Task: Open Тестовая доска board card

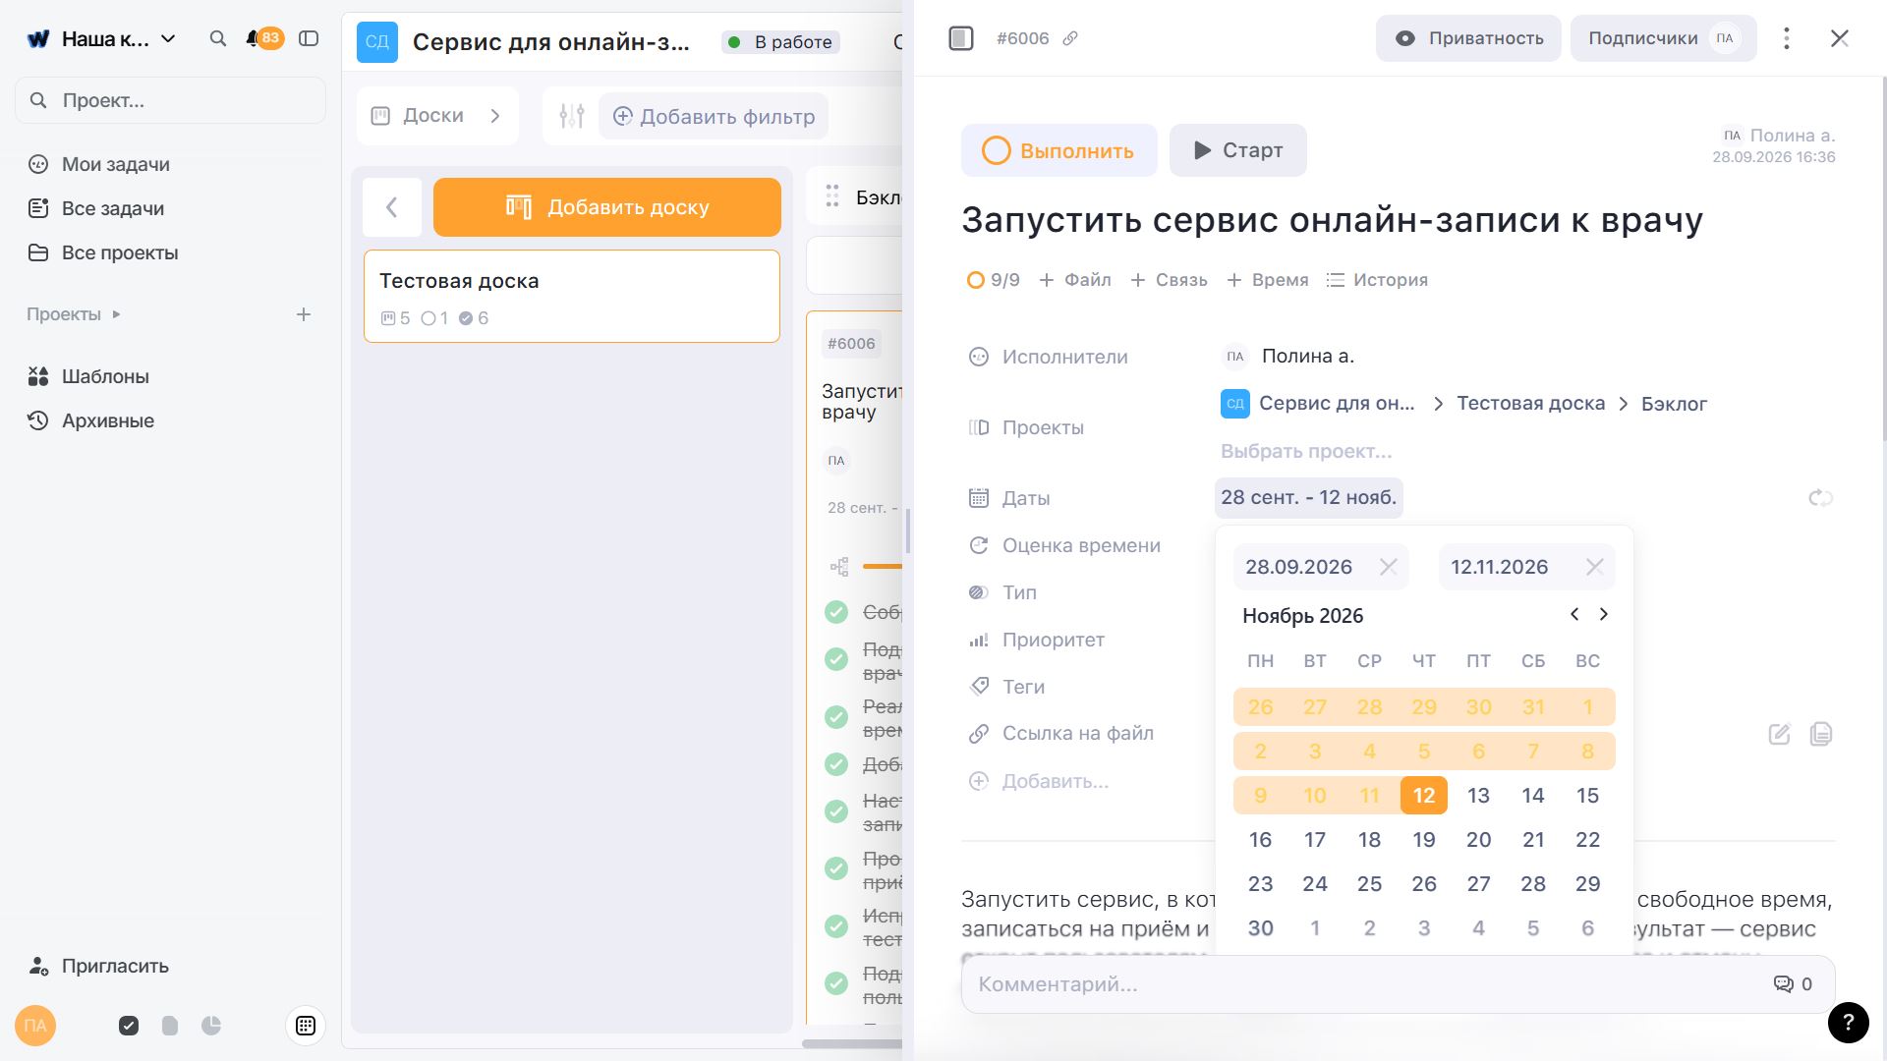Action: [x=572, y=296]
